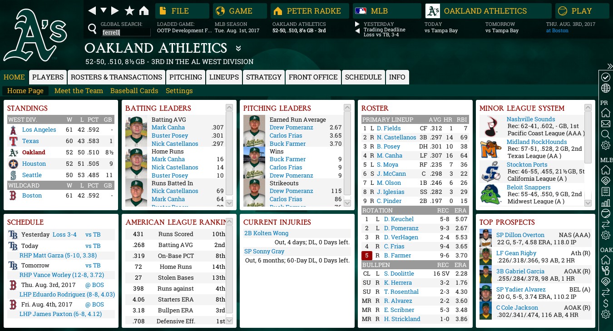Click the Minor League System scroll-up arrow
Viewport: 613px width, 331px height.
pos(588,108)
